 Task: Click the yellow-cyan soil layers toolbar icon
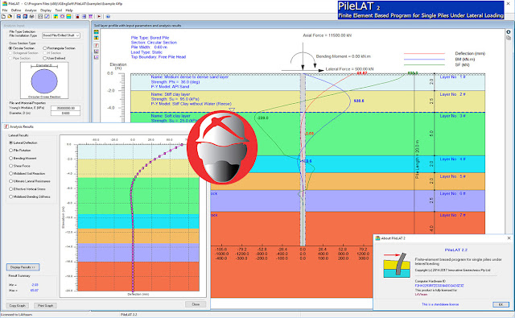[x=68, y=16]
